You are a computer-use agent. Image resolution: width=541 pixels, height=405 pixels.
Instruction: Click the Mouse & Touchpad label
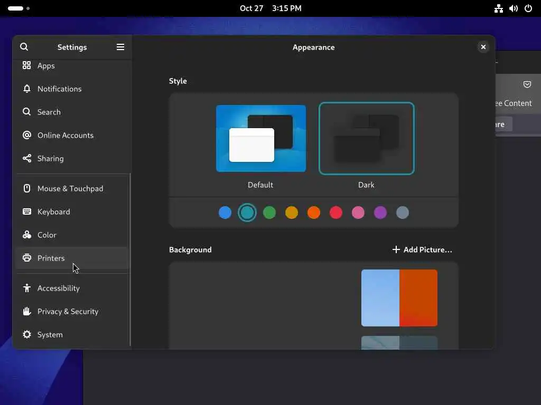pyautogui.click(x=70, y=188)
